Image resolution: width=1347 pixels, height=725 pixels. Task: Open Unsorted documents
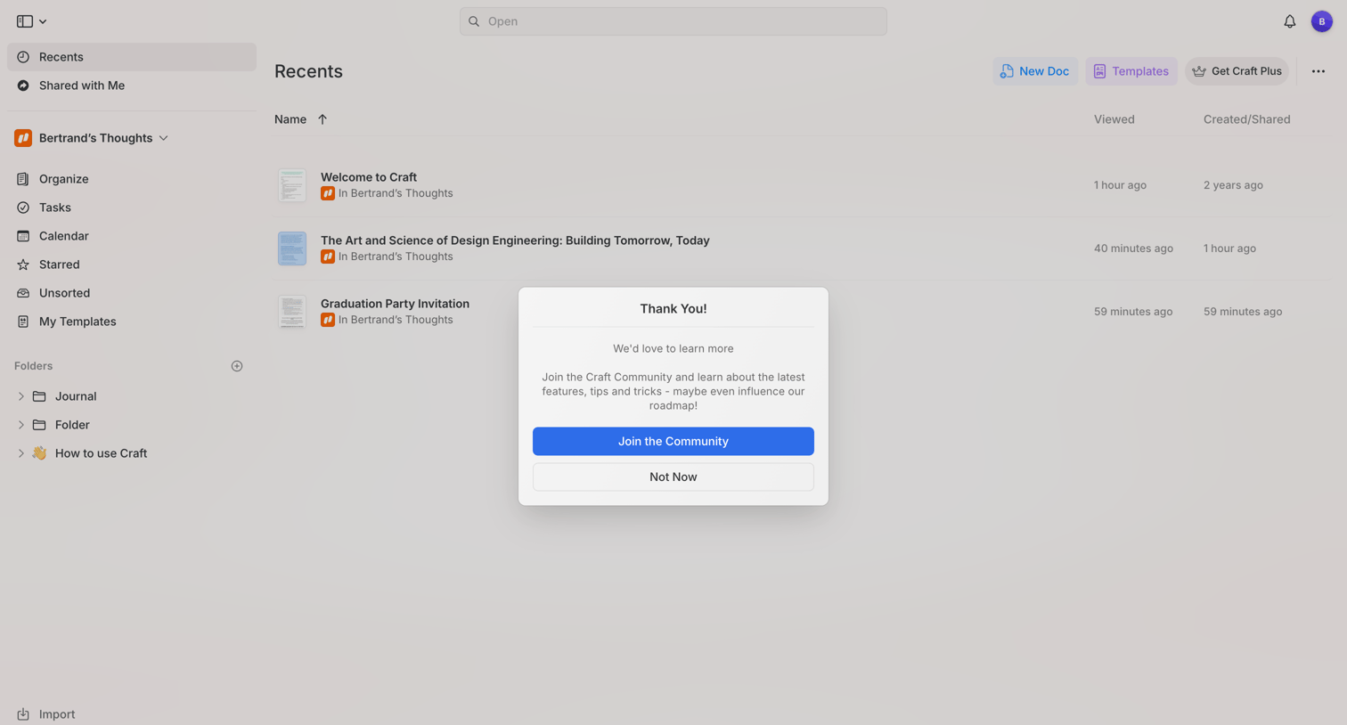click(x=132, y=293)
